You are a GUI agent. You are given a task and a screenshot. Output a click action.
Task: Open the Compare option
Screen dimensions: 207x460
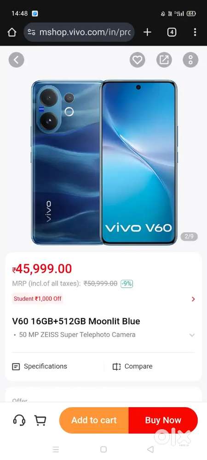coord(132,367)
